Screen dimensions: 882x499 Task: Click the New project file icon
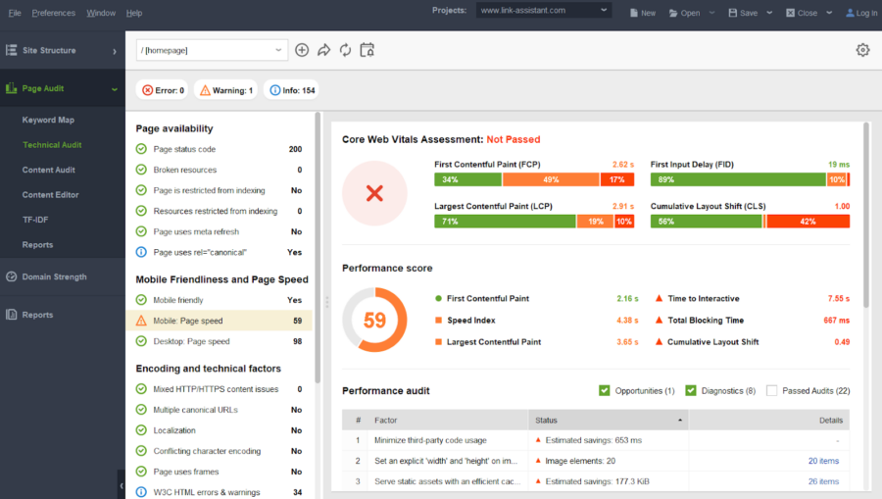tap(634, 13)
